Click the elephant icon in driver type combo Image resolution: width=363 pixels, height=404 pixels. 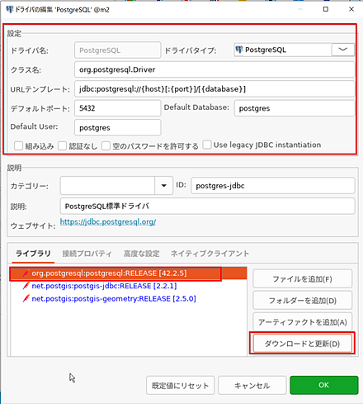[x=239, y=50]
